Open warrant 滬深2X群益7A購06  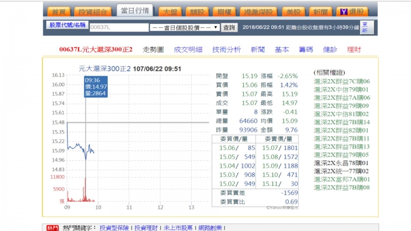[x=342, y=98]
